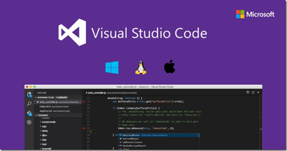Toggle the breakpoint on line 18
This screenshot has height=151, width=287.
tap(84, 102)
